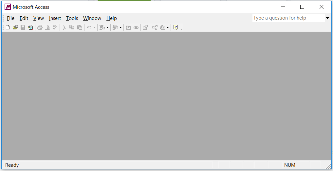Open the Window menu
Viewport: 333px width, 171px height.
coord(92,18)
